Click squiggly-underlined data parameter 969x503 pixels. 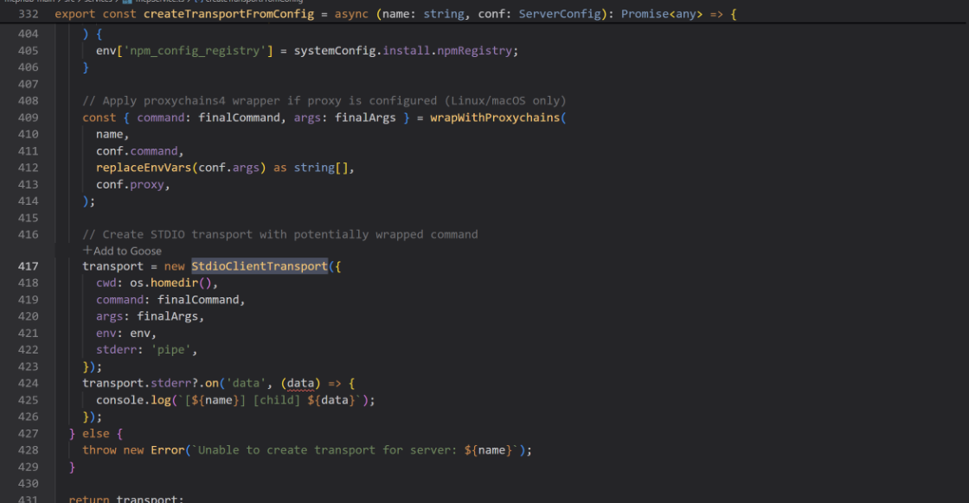(300, 383)
